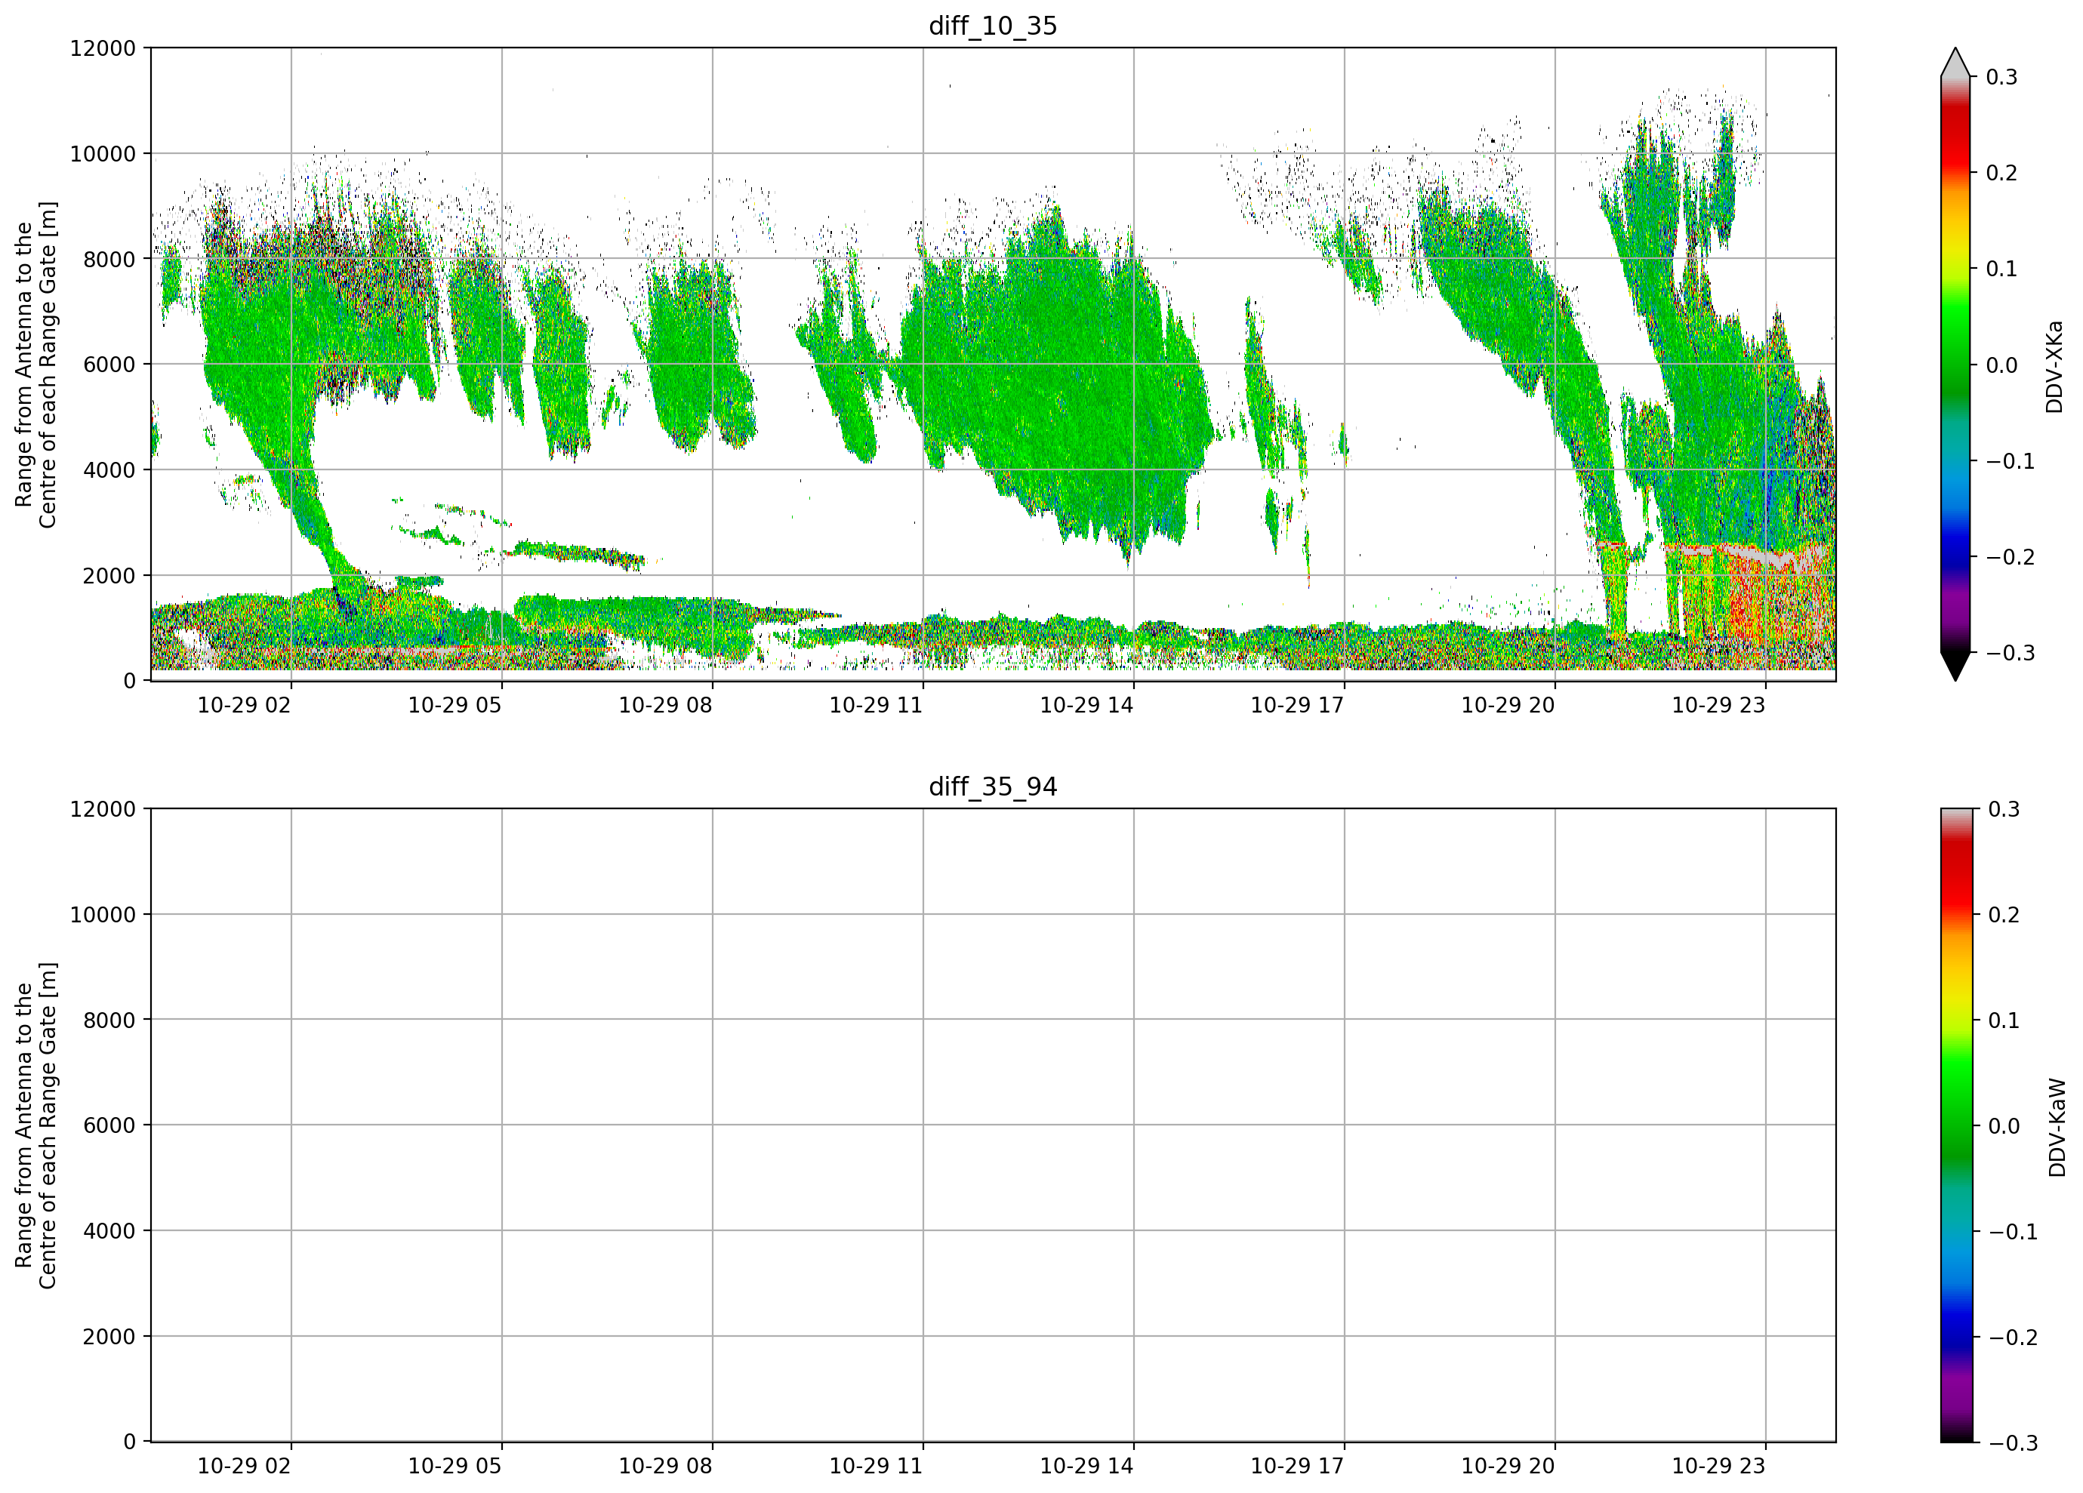Click the 12000 y-tick of top plot
2083x1493 pixels.
coord(103,48)
